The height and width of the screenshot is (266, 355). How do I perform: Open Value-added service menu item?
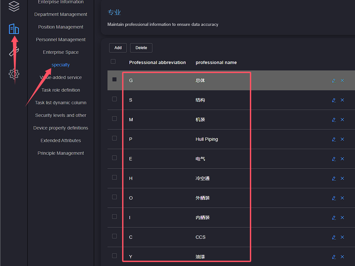[x=61, y=77]
